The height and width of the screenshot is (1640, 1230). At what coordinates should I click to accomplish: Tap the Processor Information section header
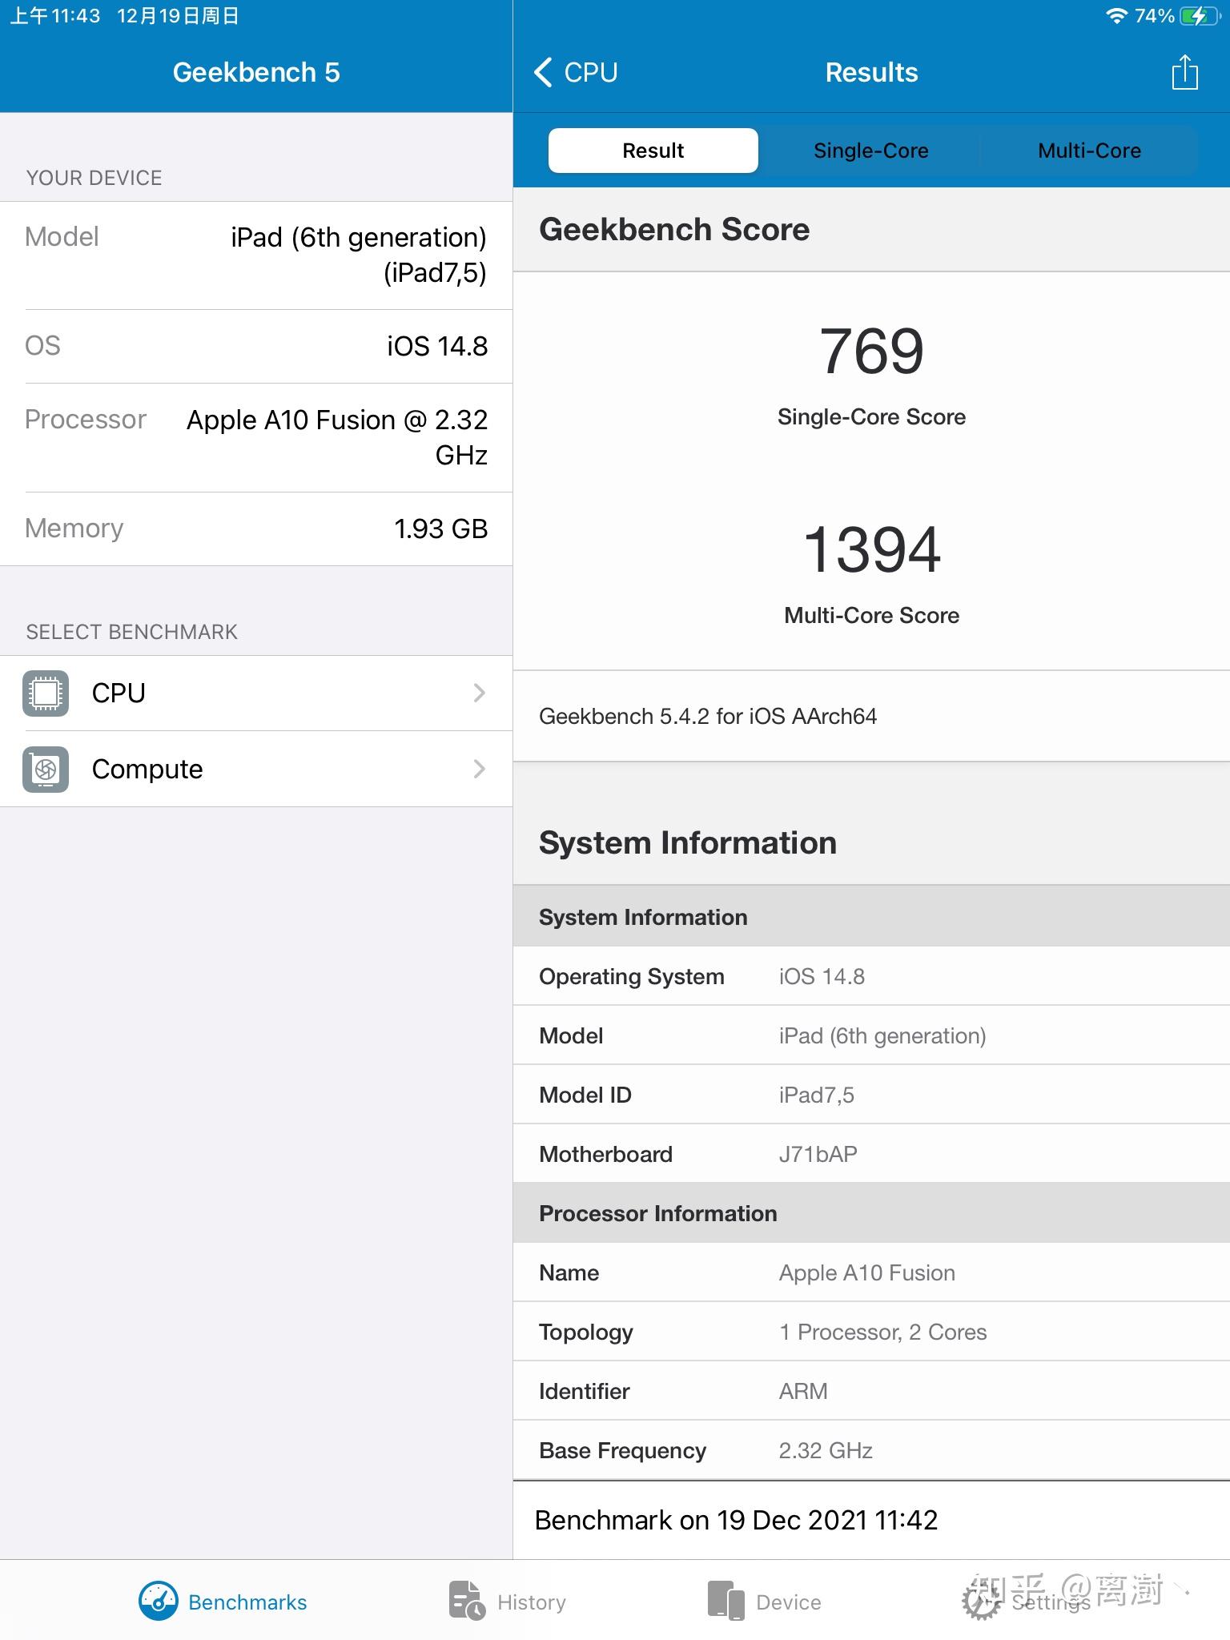pos(871,1213)
